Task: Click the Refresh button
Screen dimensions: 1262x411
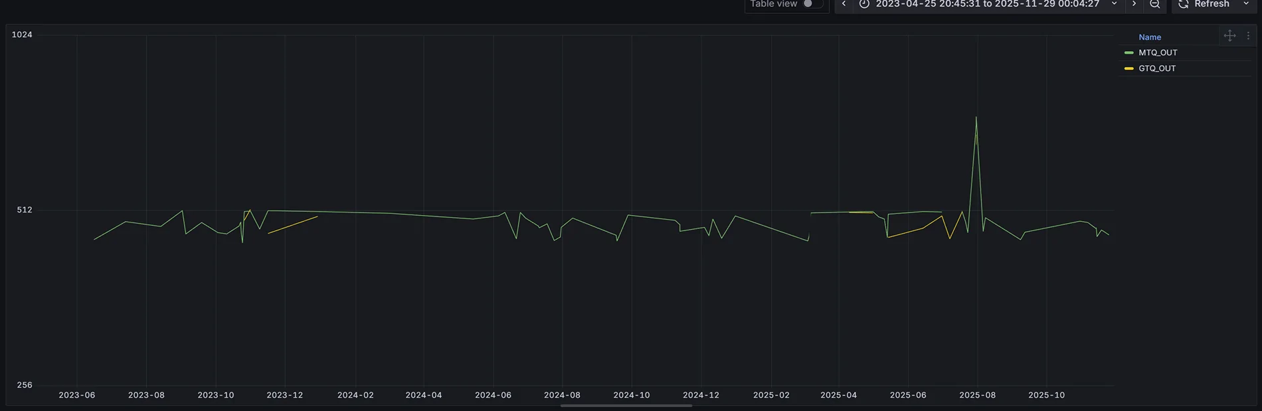Action: click(x=1211, y=4)
